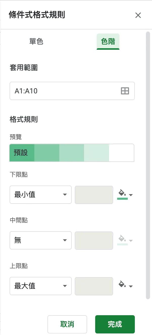Open the 最小值 dropdown under 下限點
This screenshot has width=152, height=335.
point(40,195)
